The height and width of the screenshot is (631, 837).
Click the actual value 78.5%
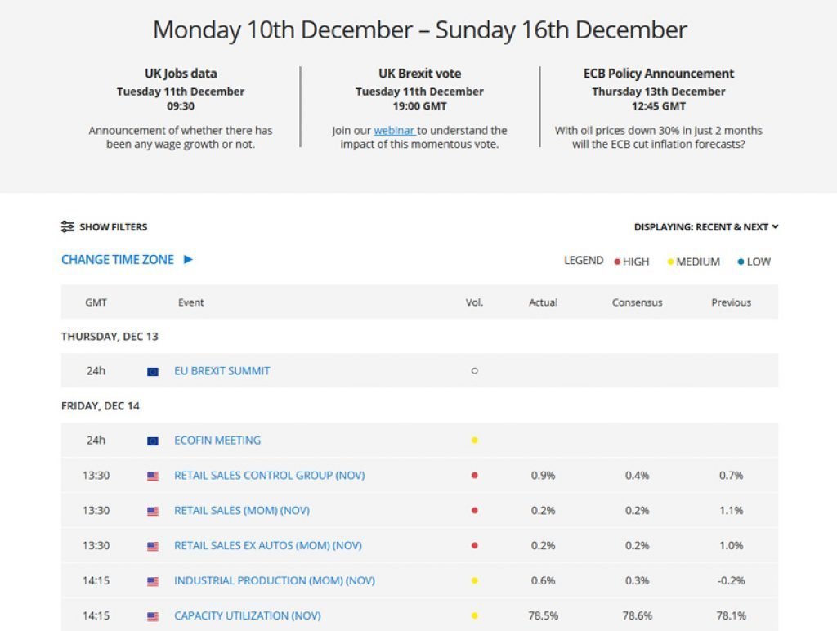[x=543, y=615]
